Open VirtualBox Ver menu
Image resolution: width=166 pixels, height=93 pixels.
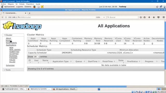(x=17, y=4)
